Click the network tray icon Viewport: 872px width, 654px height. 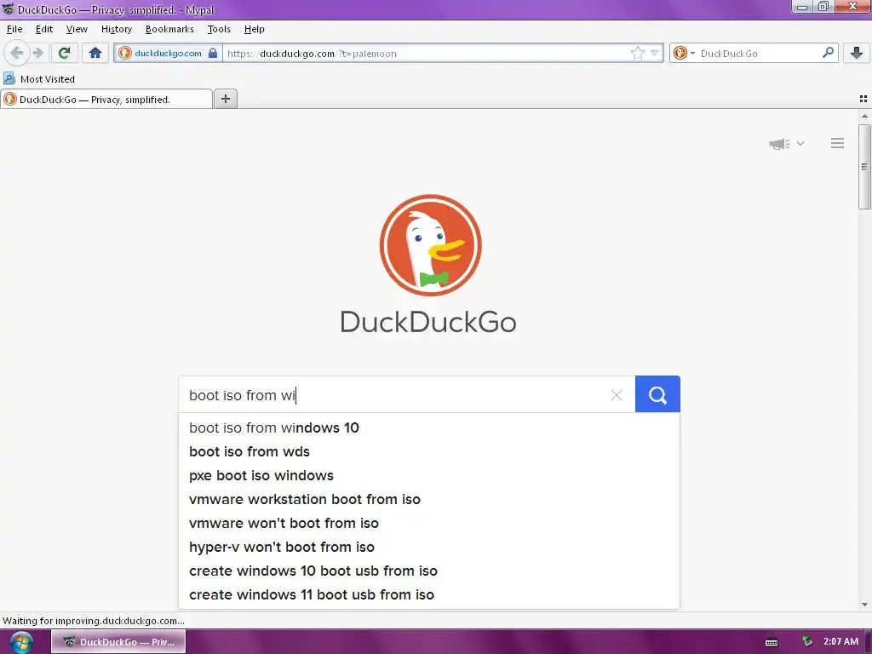click(807, 642)
